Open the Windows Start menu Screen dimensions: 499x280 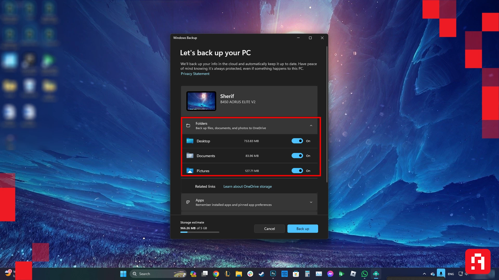coord(123,274)
